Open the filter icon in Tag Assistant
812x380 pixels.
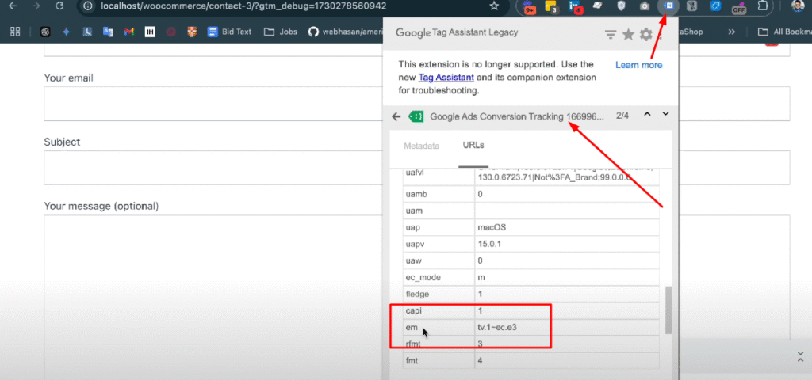coord(611,35)
